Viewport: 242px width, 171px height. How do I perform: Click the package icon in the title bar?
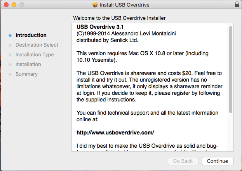[x=95, y=5]
